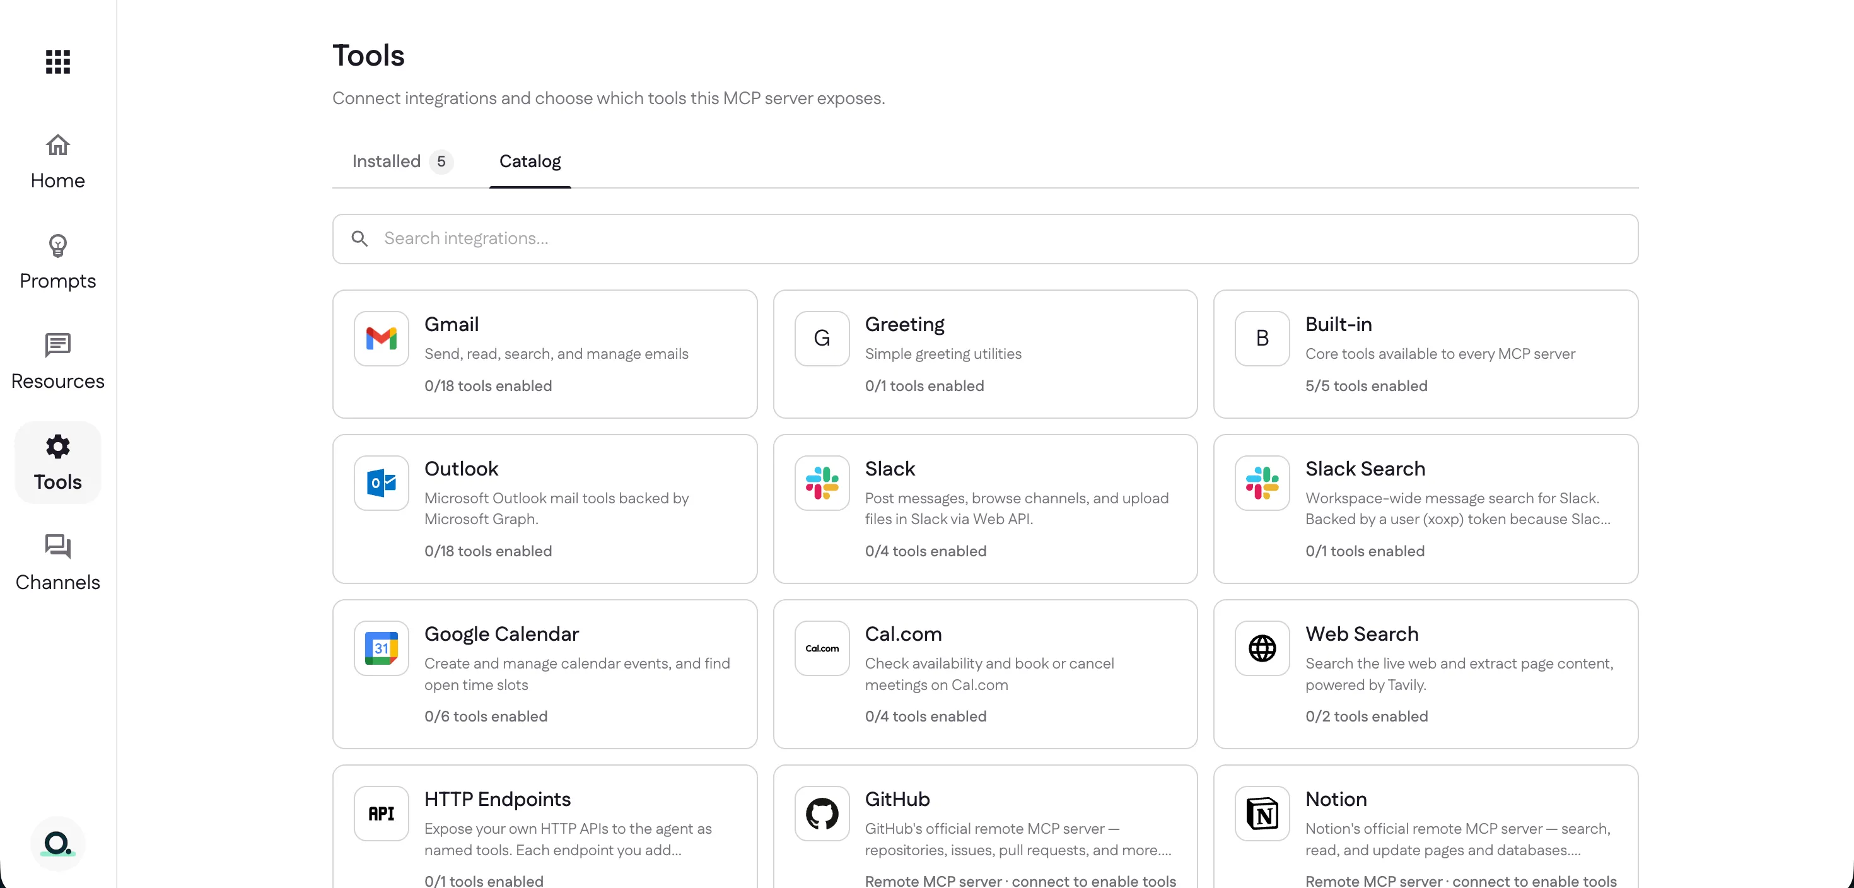Screen dimensions: 1854x888
Task: Open the Slack Search title
Action: click(x=1365, y=469)
